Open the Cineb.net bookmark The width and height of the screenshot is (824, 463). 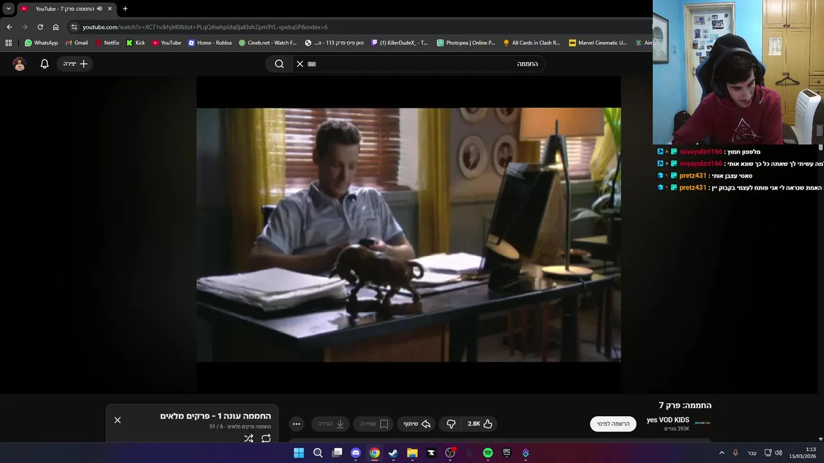pos(268,42)
